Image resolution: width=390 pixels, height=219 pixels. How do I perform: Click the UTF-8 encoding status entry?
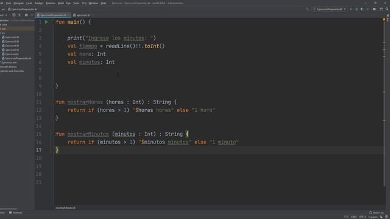[x=362, y=217]
